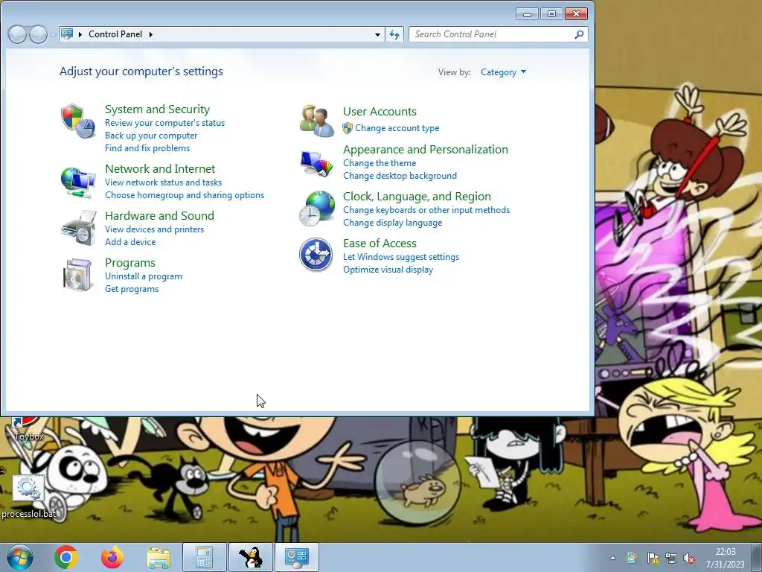Viewport: 762px width, 572px height.
Task: Open Network and Internet heading link
Action: tap(160, 169)
